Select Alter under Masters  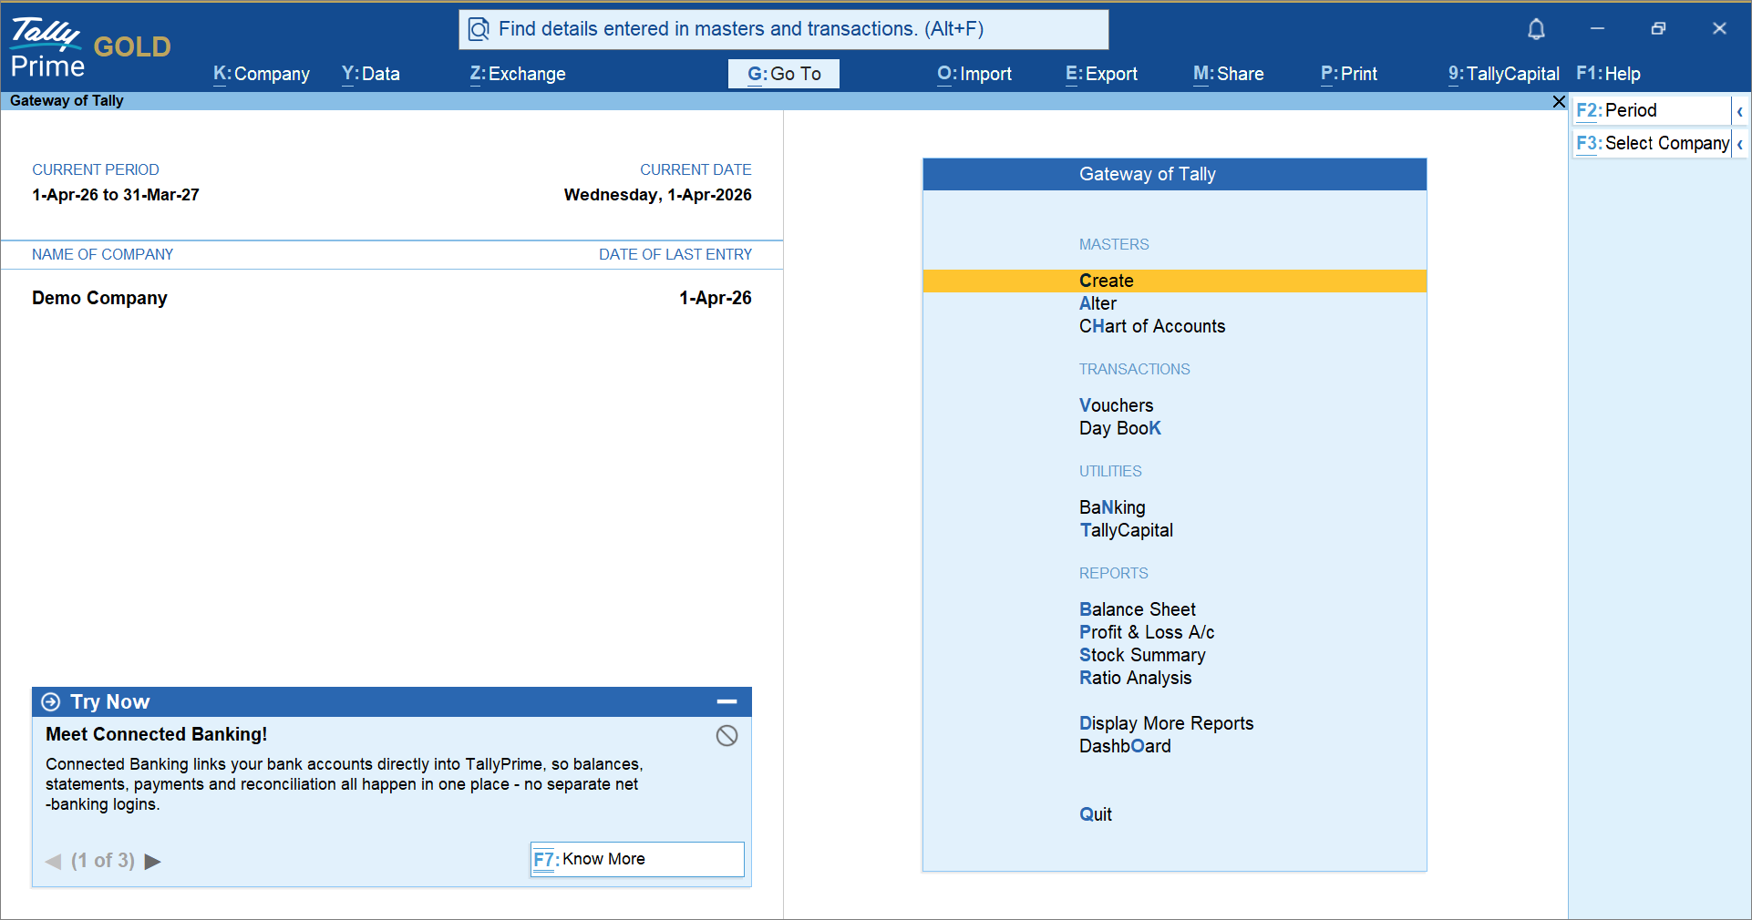[1098, 303]
